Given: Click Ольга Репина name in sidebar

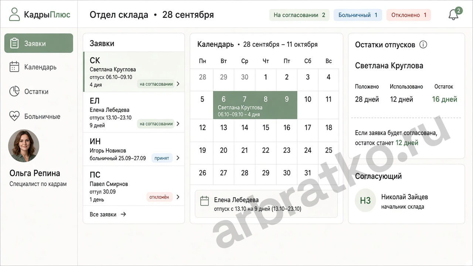Looking at the screenshot, I should tap(35, 173).
